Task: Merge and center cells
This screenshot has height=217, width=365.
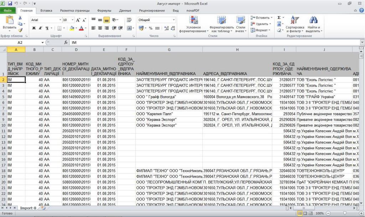Action: (129, 28)
